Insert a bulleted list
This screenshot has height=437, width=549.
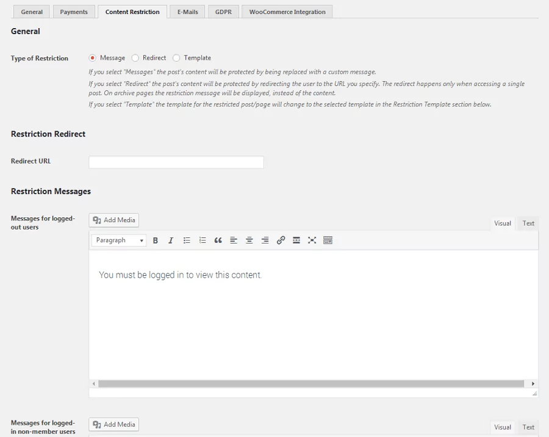click(187, 240)
